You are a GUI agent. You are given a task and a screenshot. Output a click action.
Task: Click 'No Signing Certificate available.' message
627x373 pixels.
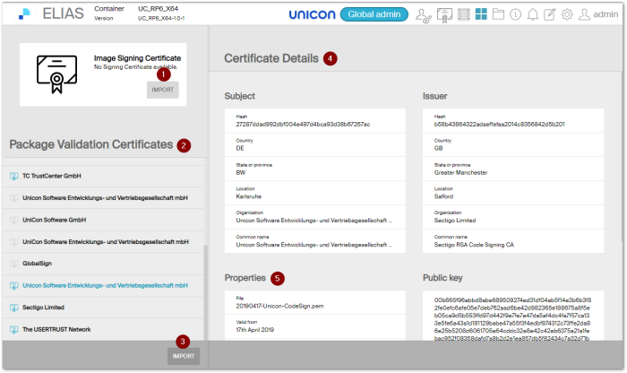coord(135,67)
